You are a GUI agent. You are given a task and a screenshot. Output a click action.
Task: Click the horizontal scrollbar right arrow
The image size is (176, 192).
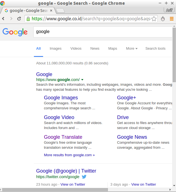tap(170, 190)
